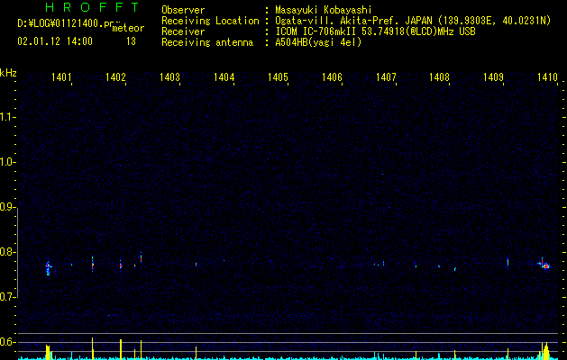
Task: Click the 1402 time axis marker
Action: coord(115,76)
